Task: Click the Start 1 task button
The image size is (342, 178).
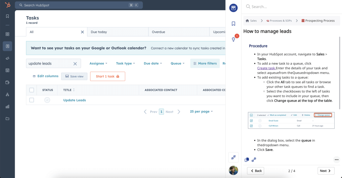Action: [107, 76]
